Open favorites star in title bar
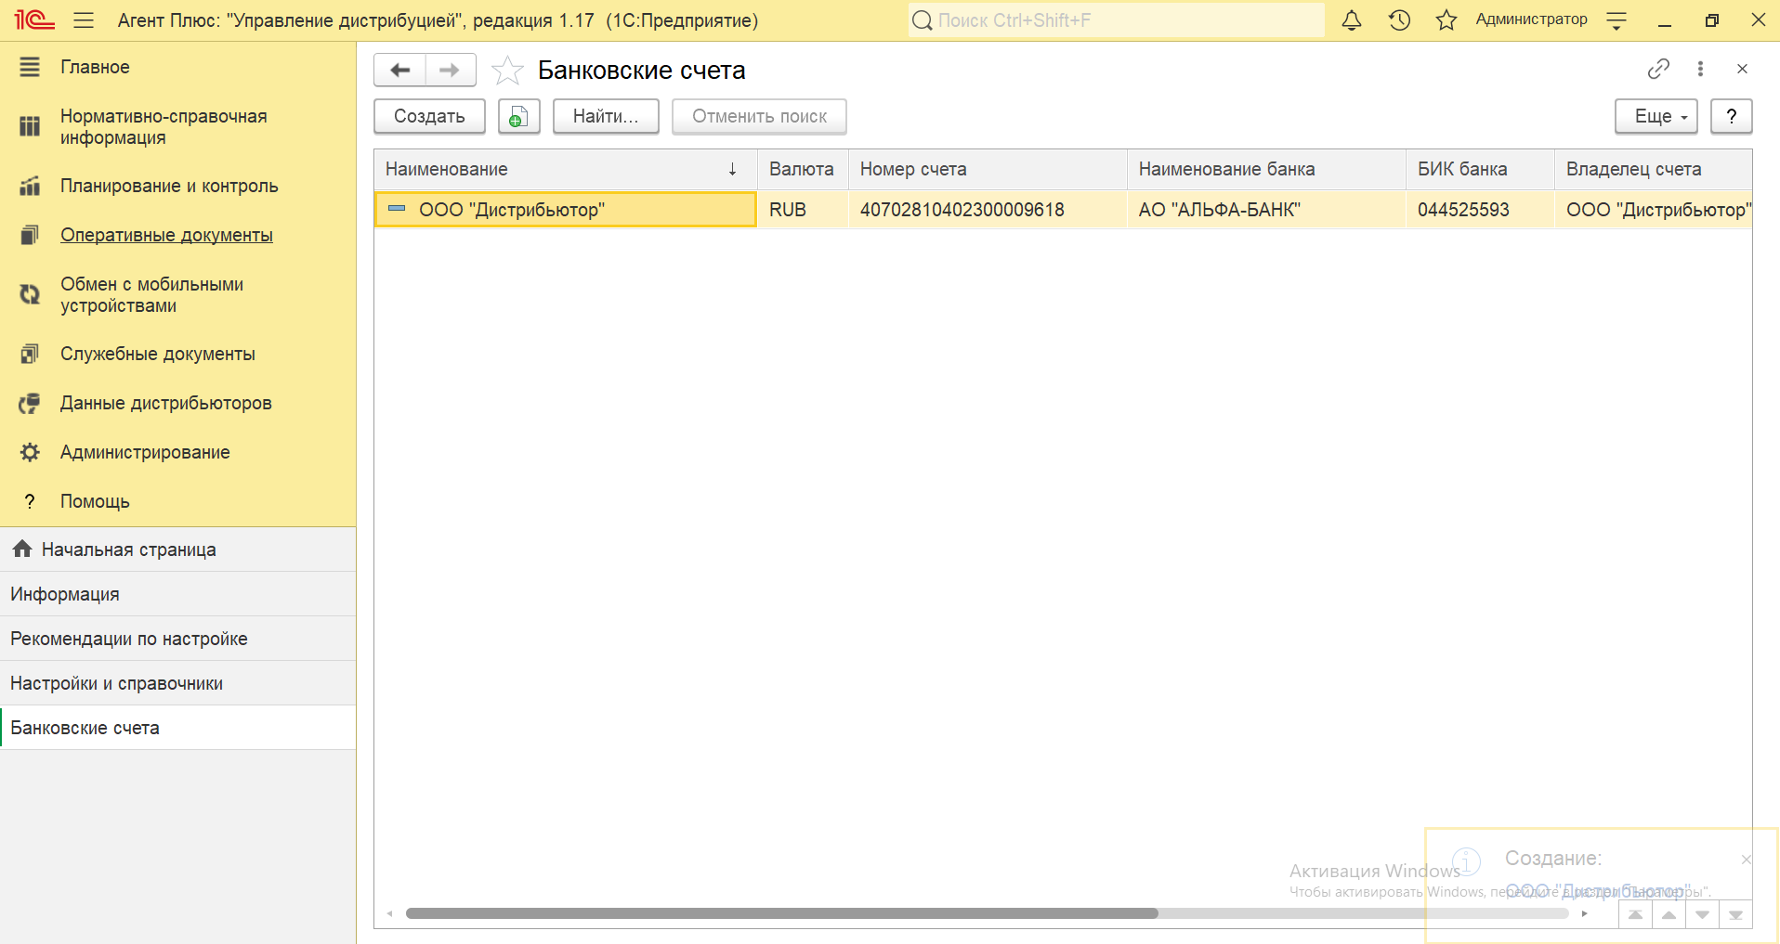This screenshot has height=944, width=1780. [1446, 20]
